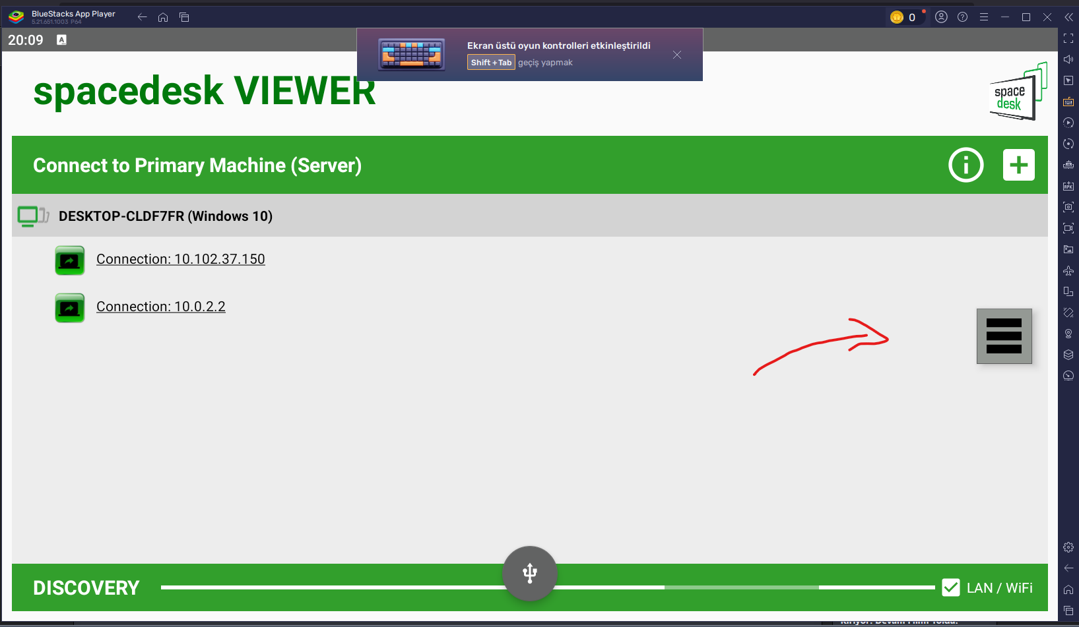
Task: Open the media folder icon
Action: pyautogui.click(x=1068, y=249)
